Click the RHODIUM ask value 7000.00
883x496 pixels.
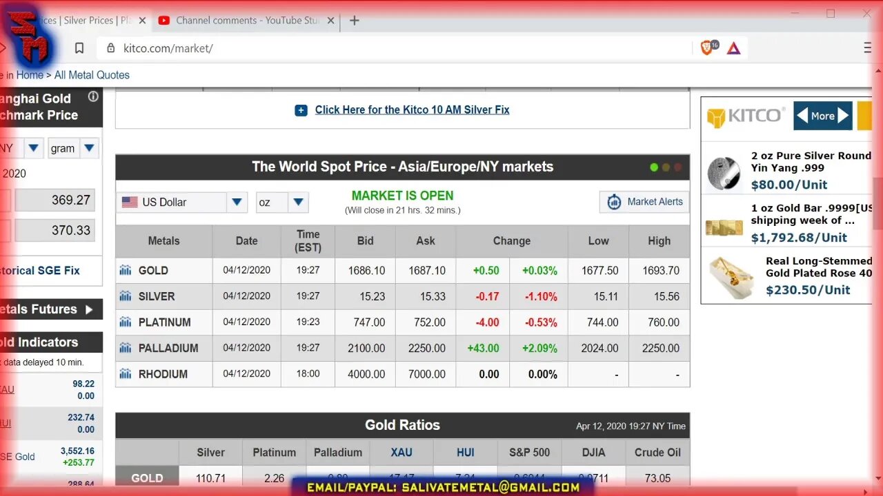[427, 374]
